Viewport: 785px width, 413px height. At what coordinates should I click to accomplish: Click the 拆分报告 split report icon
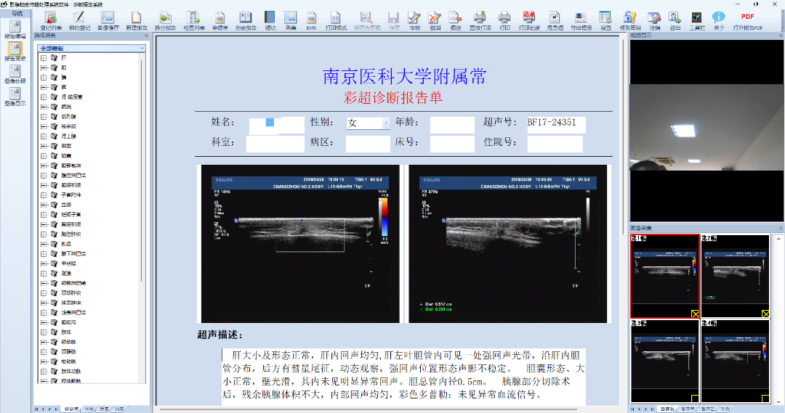[165, 21]
